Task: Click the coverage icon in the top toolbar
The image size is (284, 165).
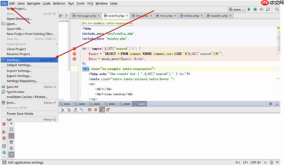Action: coord(268,9)
